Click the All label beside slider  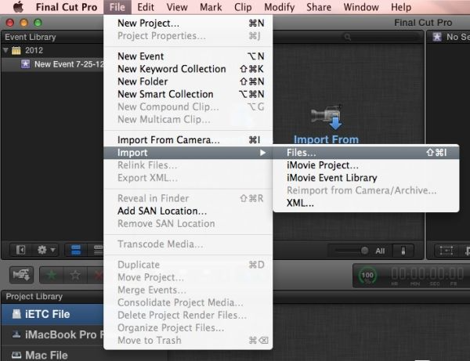[380, 251]
